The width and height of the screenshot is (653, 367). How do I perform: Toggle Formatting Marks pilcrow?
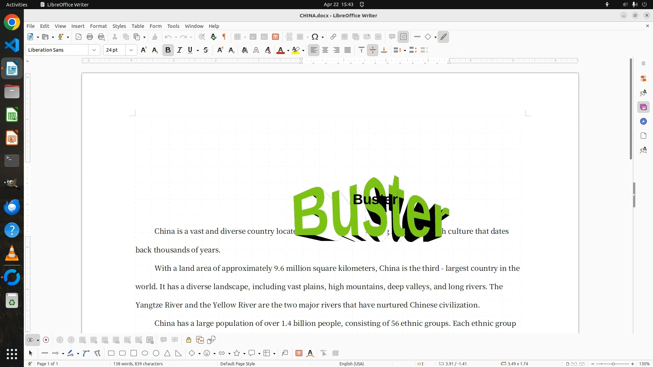coord(224,37)
